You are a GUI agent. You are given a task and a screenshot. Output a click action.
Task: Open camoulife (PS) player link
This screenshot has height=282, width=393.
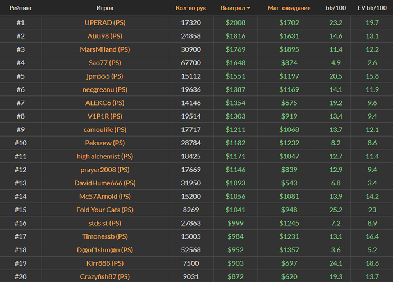pyautogui.click(x=104, y=130)
